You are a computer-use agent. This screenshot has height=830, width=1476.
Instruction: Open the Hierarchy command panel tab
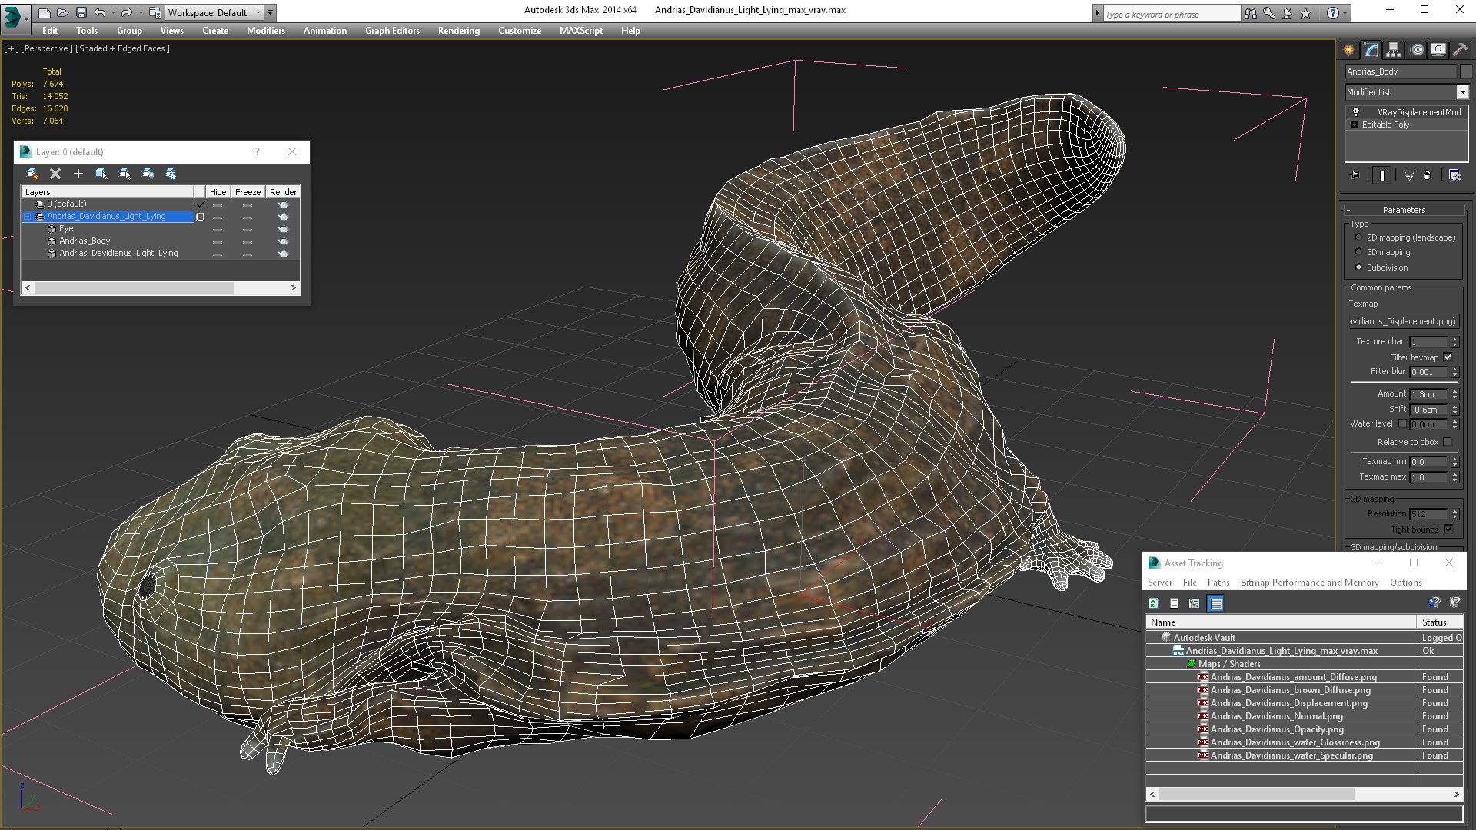pos(1394,50)
